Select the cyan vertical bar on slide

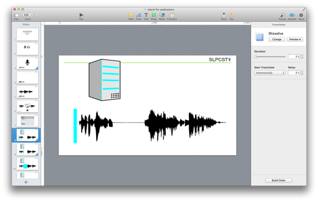click(75, 126)
